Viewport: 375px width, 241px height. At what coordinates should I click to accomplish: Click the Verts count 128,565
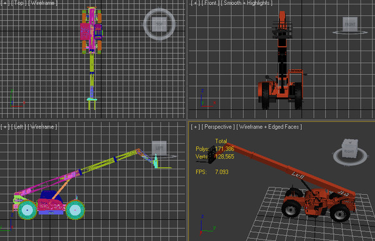point(224,157)
